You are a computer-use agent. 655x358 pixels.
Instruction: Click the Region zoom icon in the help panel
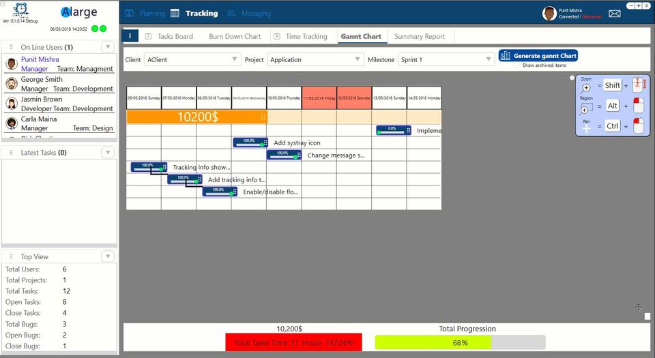(585, 108)
